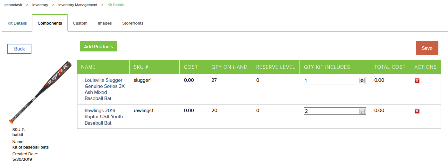Screen dimensions: 448x162
Task: Navigate to Inventory Management breadcrumb
Action: click(x=78, y=5)
